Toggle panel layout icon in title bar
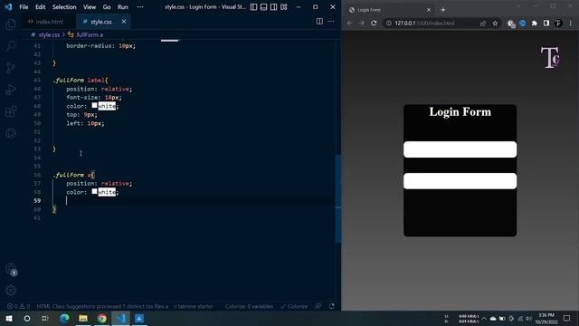The image size is (579, 326). click(263, 7)
